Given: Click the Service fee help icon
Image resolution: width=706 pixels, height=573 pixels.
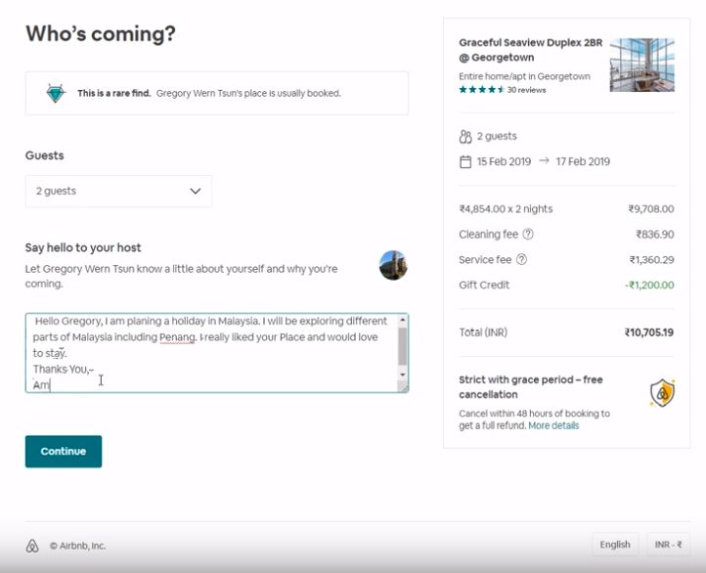Looking at the screenshot, I should click(521, 260).
